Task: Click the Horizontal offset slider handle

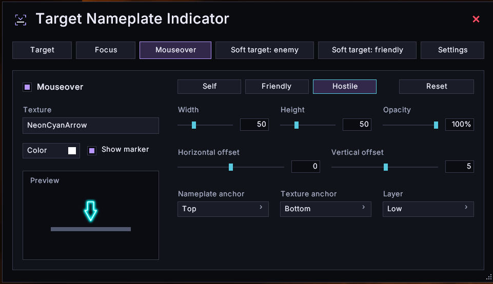Action: (x=231, y=167)
